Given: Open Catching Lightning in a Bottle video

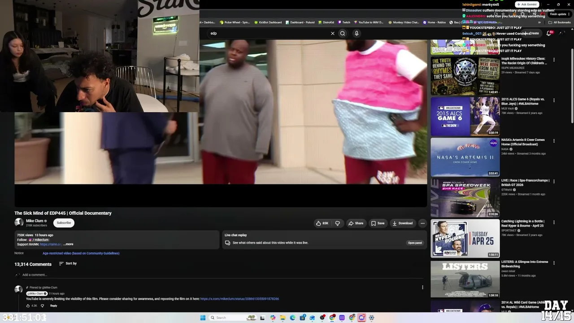Looking at the screenshot, I should [465, 238].
